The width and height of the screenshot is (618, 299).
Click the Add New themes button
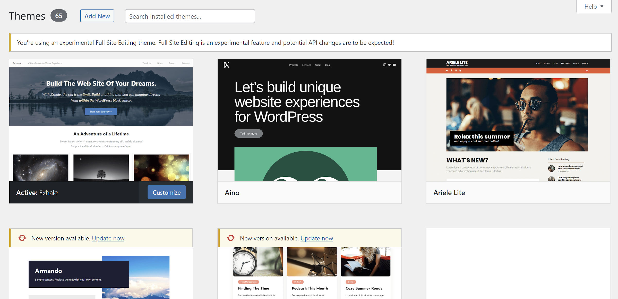tap(97, 16)
